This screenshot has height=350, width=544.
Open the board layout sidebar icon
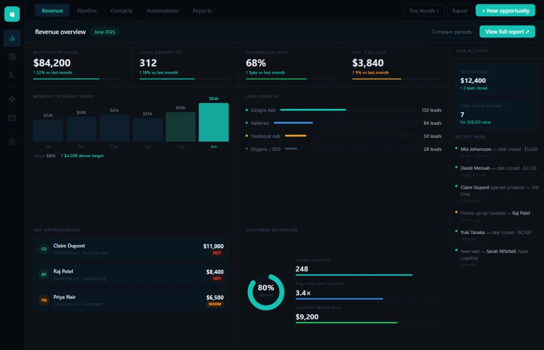12,57
